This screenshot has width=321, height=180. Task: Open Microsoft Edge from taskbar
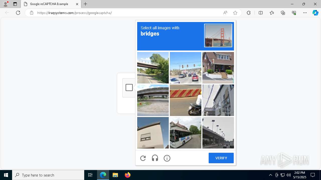[103, 175]
